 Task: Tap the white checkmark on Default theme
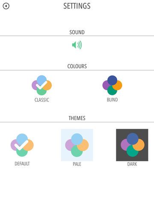pos(21,145)
